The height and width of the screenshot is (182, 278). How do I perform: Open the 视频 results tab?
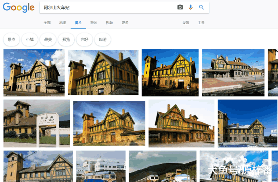pos(109,23)
